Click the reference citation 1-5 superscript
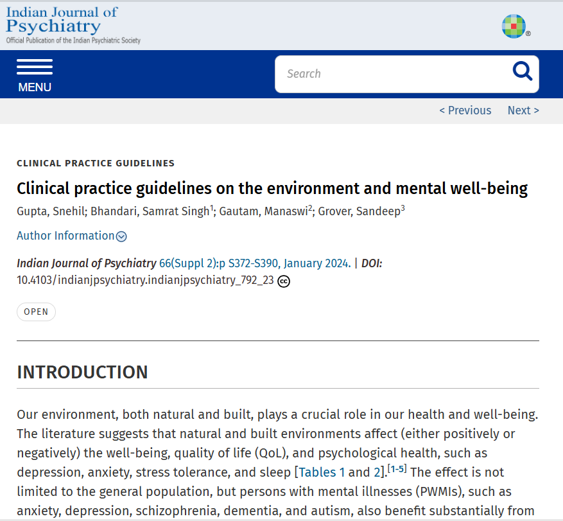This screenshot has height=521, width=563. click(397, 468)
